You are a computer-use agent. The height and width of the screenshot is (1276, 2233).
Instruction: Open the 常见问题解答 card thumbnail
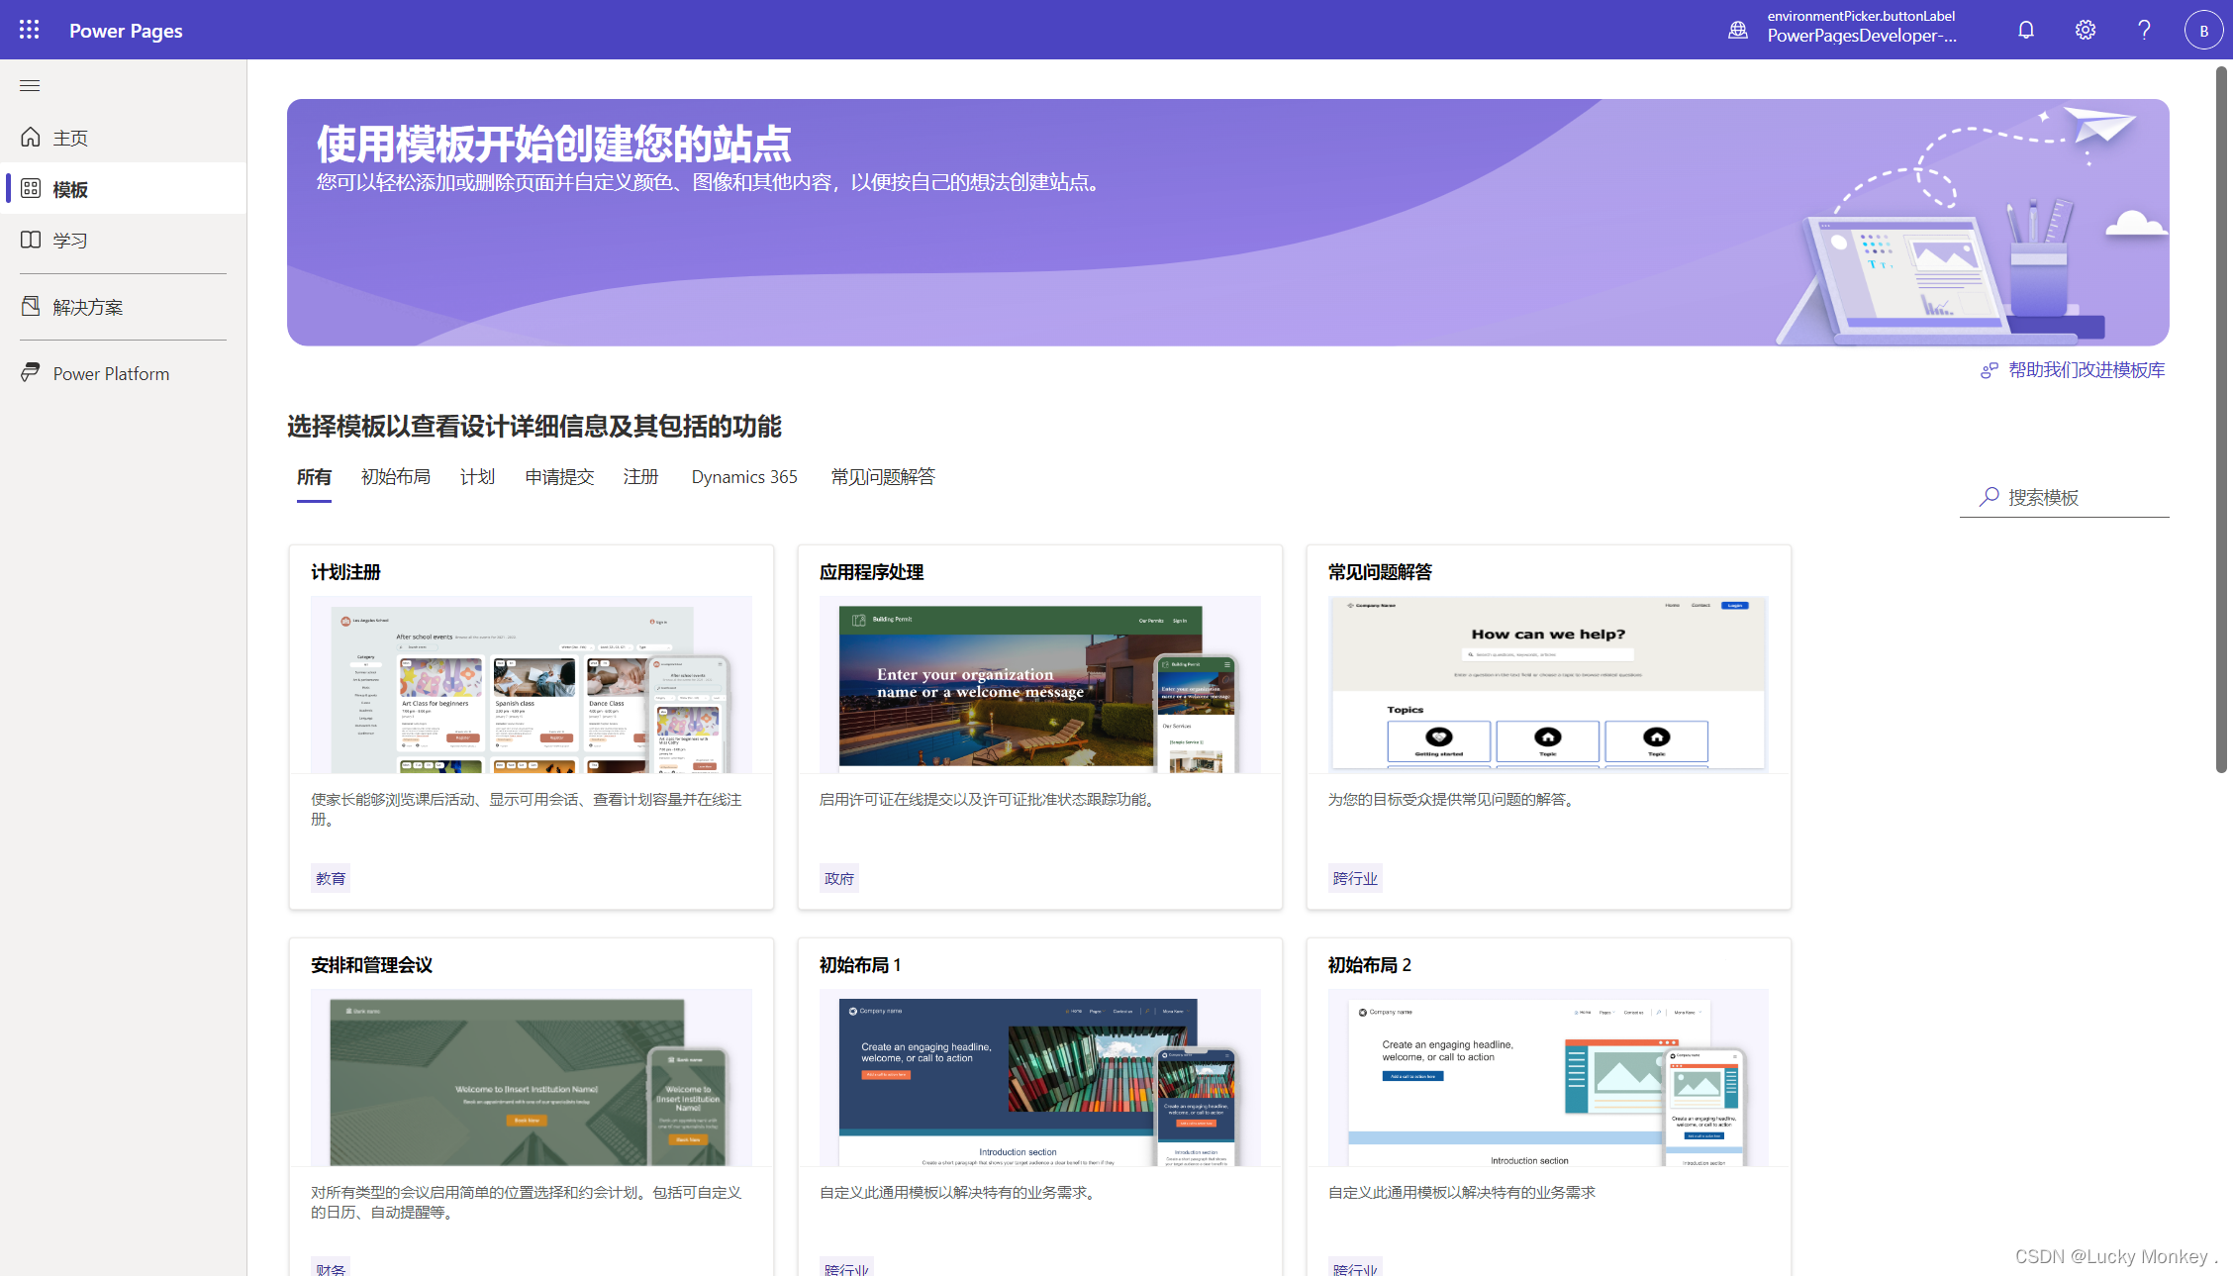tap(1549, 684)
